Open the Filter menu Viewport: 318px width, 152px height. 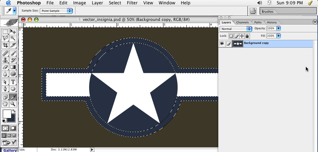132,3
